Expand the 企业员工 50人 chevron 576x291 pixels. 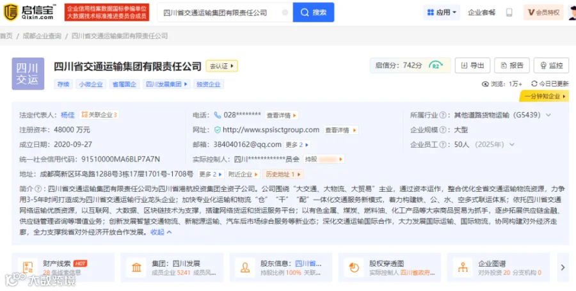pos(512,145)
